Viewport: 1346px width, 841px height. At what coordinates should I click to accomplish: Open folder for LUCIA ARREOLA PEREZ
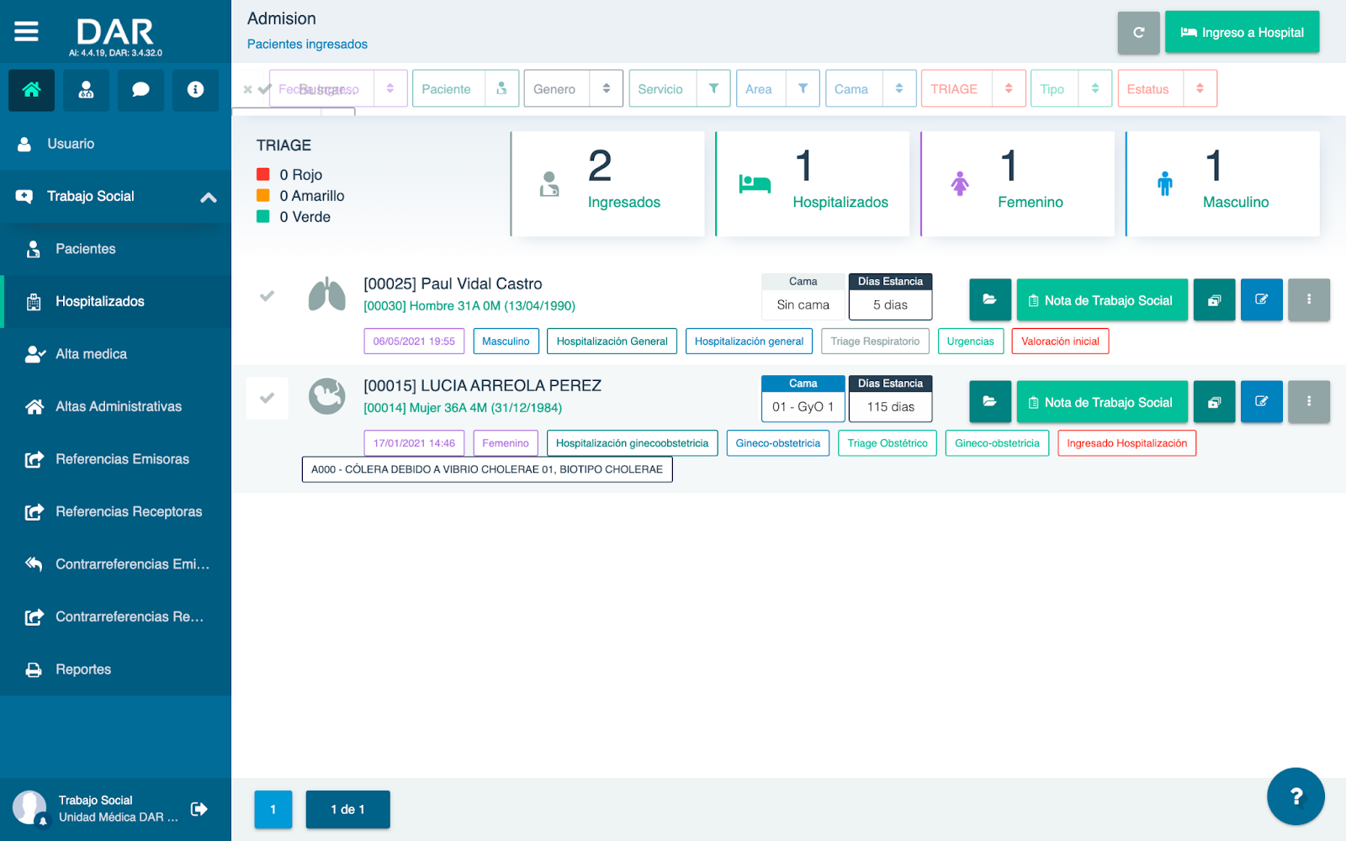(990, 402)
